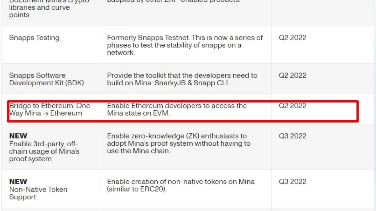
Task: Select the "Enable Ethereum developers to access" description
Action: coord(177,106)
